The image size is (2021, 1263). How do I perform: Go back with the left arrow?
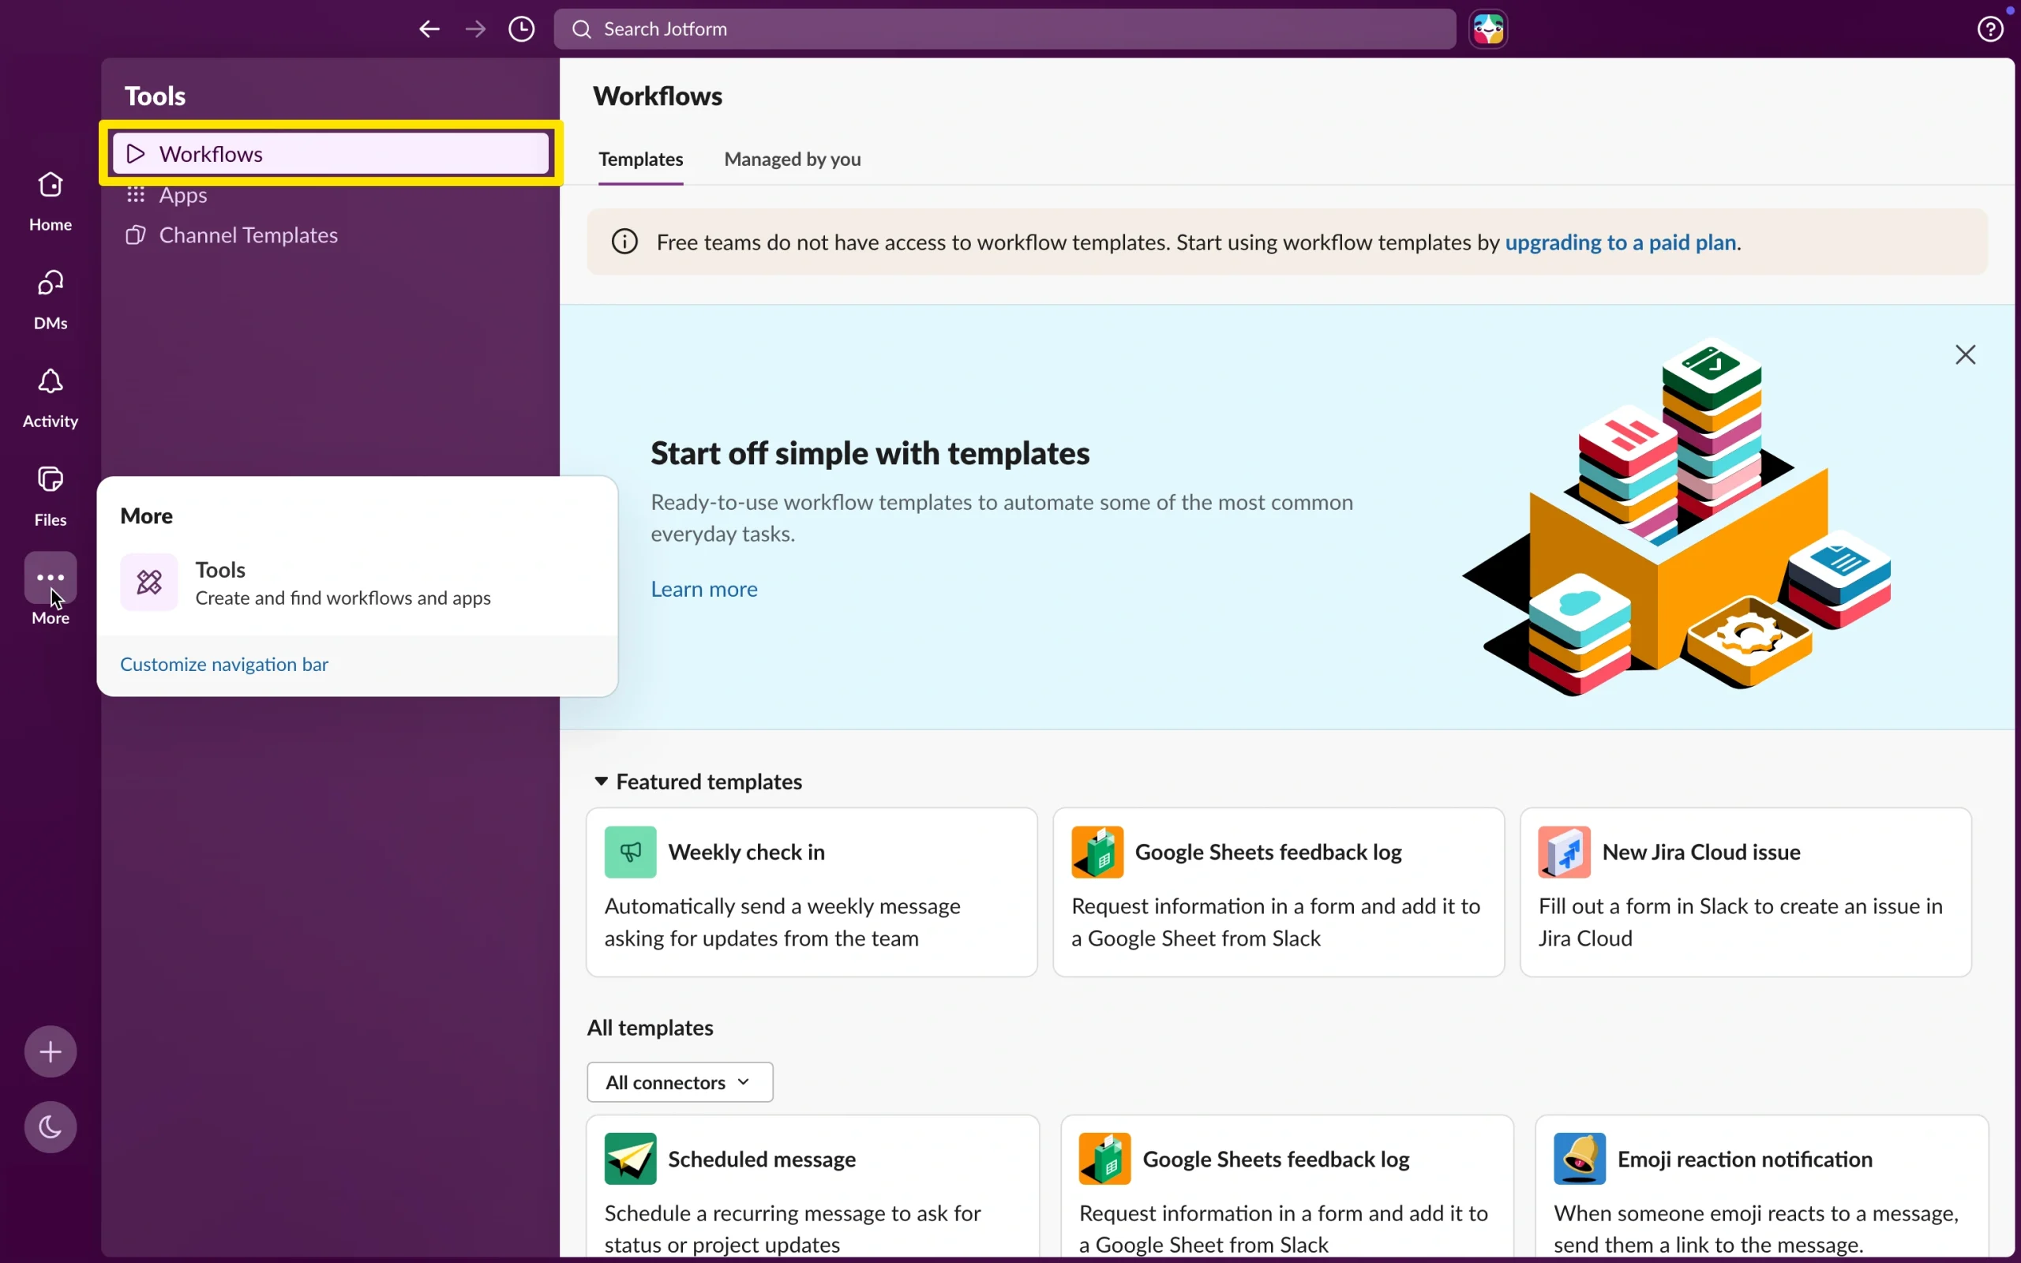[x=429, y=29]
